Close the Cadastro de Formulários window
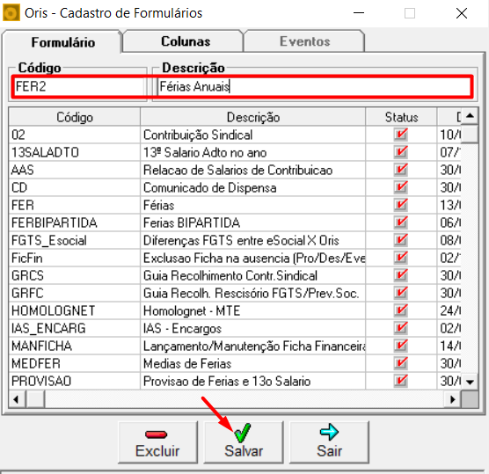 461,13
